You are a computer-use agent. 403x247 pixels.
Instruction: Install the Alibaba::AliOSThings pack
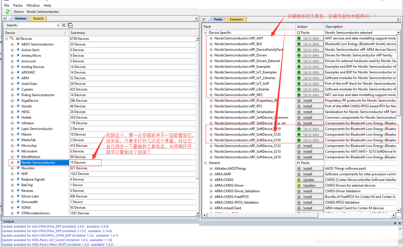point(310,168)
